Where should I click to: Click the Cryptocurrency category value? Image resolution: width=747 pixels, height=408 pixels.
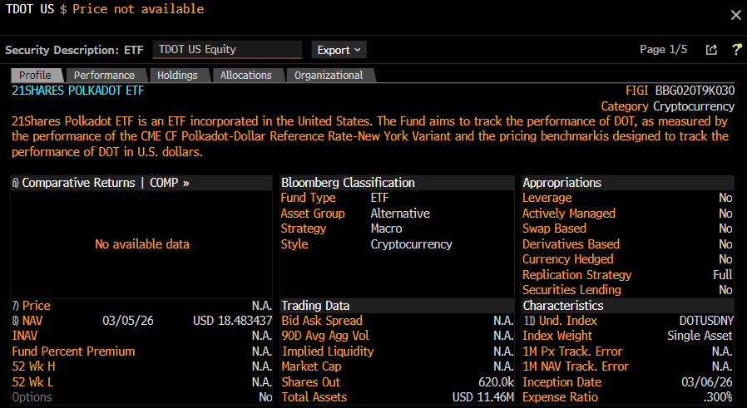(x=694, y=106)
